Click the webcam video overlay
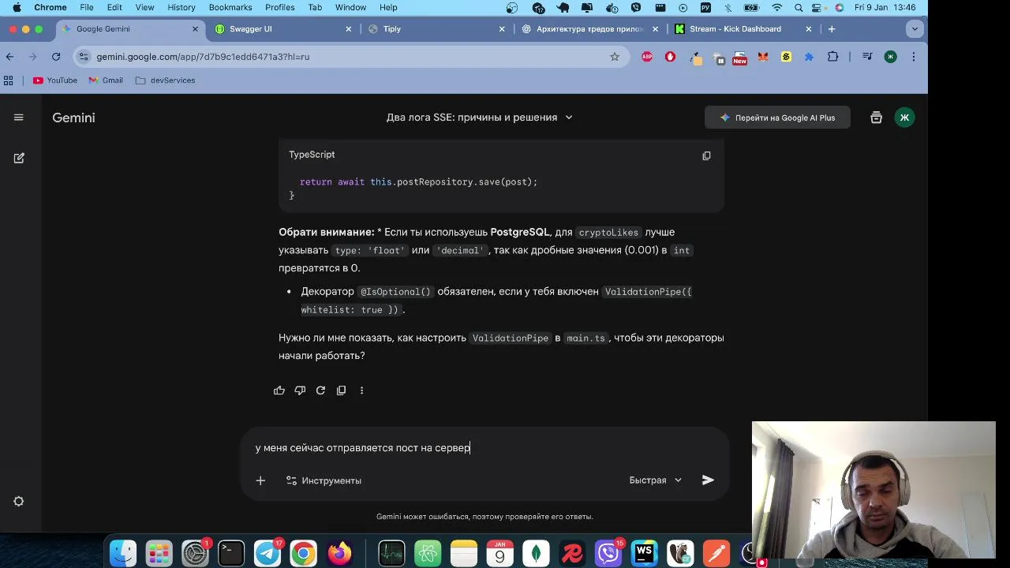This screenshot has height=568, width=1010. tap(873, 489)
